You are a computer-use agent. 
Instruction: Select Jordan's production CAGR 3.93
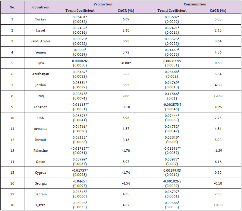point(126,85)
